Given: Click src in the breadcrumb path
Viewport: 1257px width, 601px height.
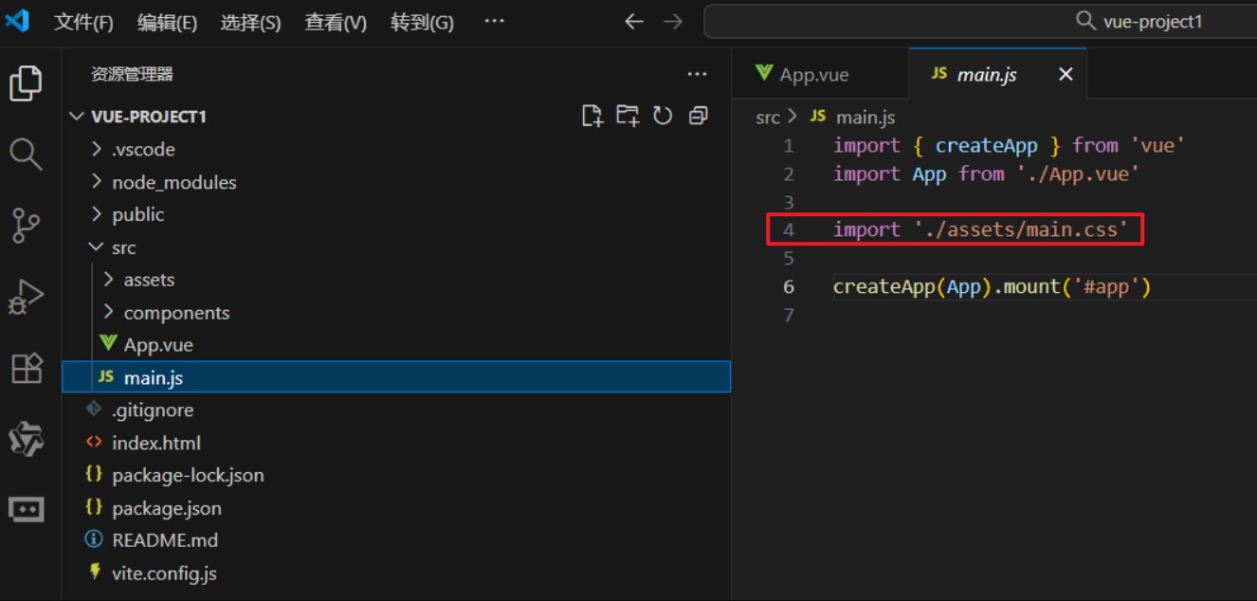Looking at the screenshot, I should [x=768, y=118].
